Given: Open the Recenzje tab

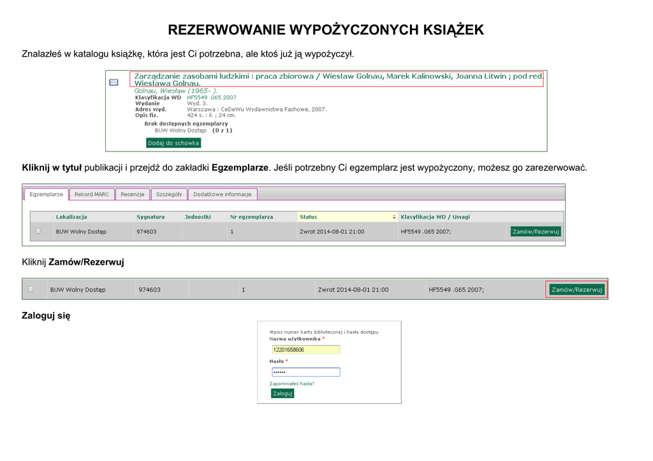Looking at the screenshot, I should point(133,194).
